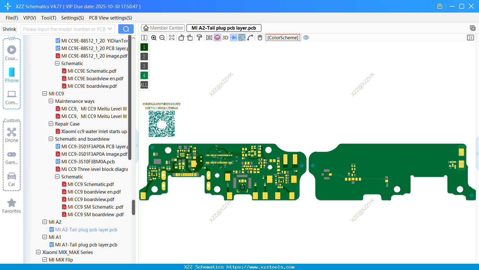
Task: Open the Drone section in the Custom sidebar
Action: [x=12, y=135]
